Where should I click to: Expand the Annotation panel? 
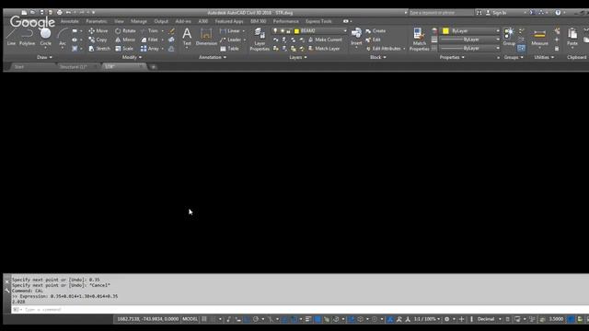pyautogui.click(x=213, y=57)
